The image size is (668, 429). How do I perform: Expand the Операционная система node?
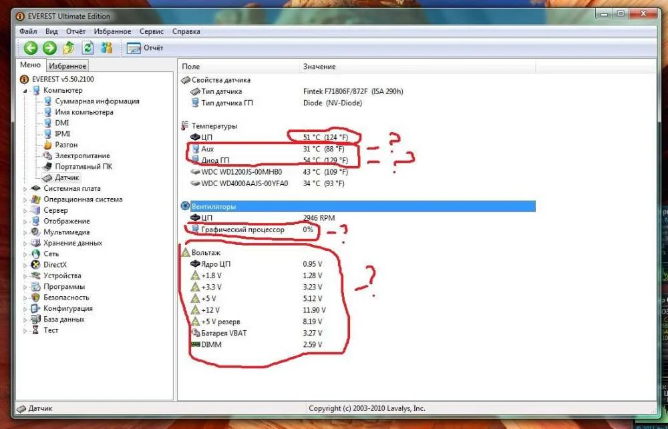(x=25, y=199)
